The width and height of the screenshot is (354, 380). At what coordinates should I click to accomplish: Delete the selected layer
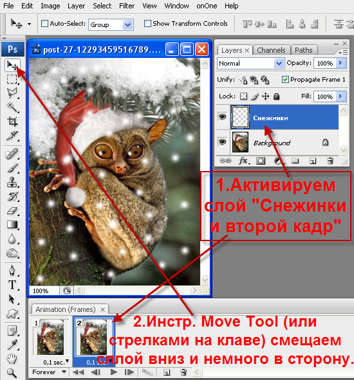coord(330,161)
